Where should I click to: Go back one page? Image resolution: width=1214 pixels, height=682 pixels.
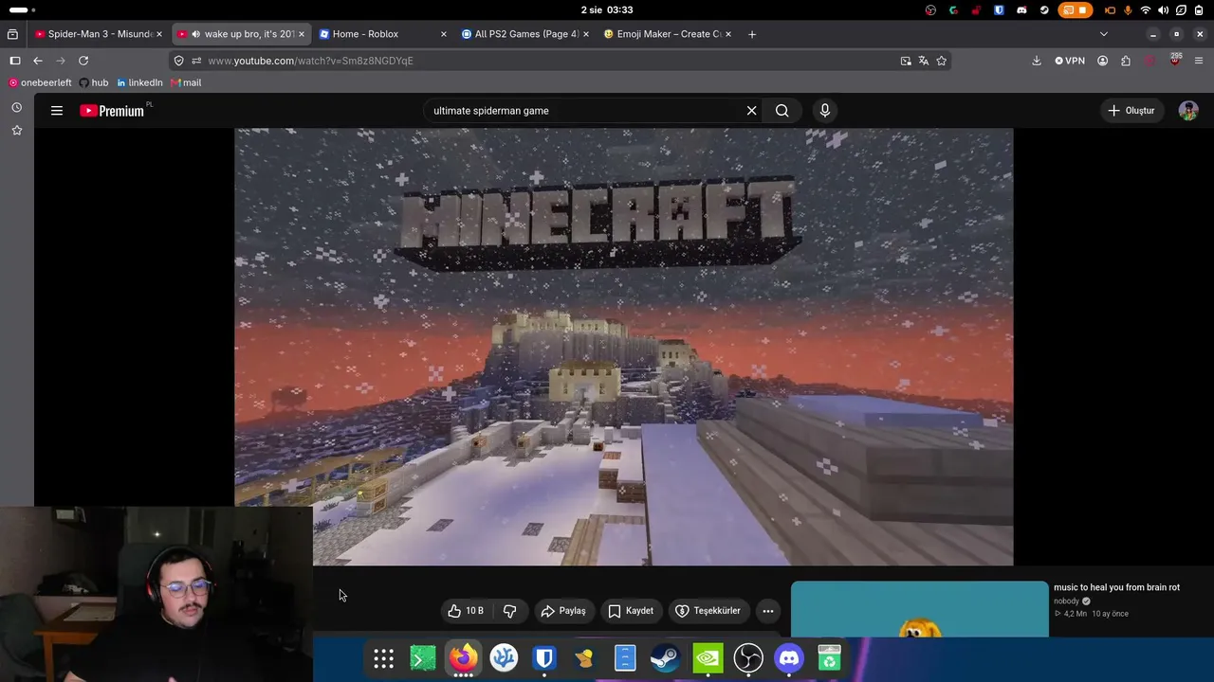click(x=38, y=61)
